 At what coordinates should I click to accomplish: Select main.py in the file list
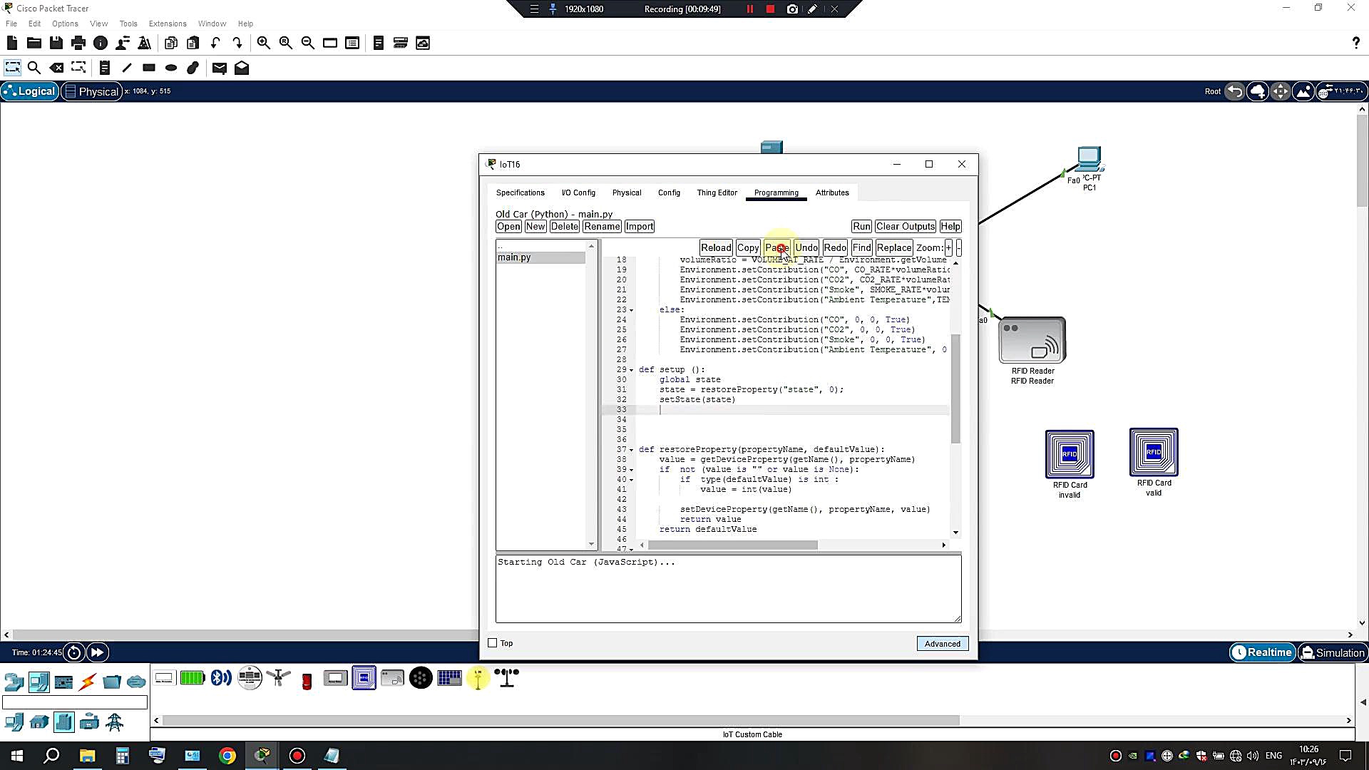540,257
